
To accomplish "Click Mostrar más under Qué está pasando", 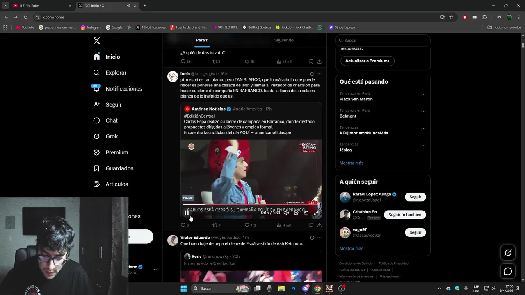I will (x=351, y=163).
